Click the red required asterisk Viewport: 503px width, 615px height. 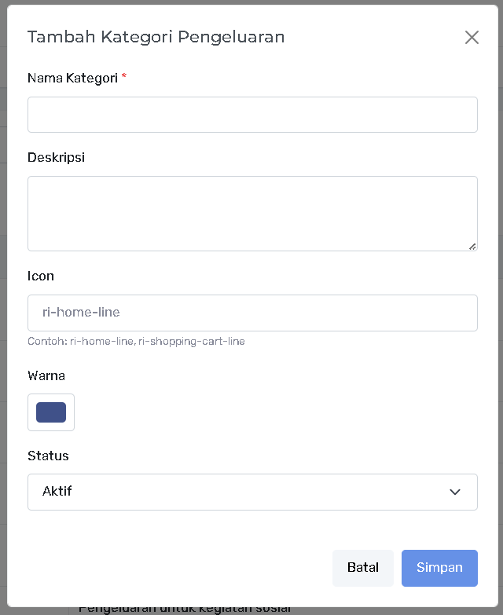point(124,77)
